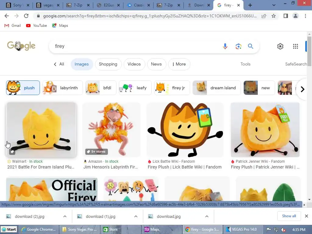The width and height of the screenshot is (312, 234).
Task: Open Jim Henson's Labyrinth Firey link
Action: point(111,167)
